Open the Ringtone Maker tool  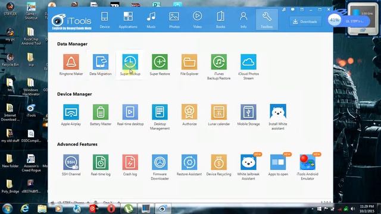(71, 62)
